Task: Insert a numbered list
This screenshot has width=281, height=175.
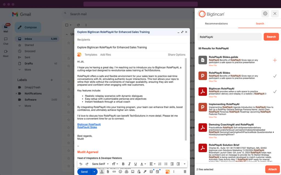Action: 159,164
